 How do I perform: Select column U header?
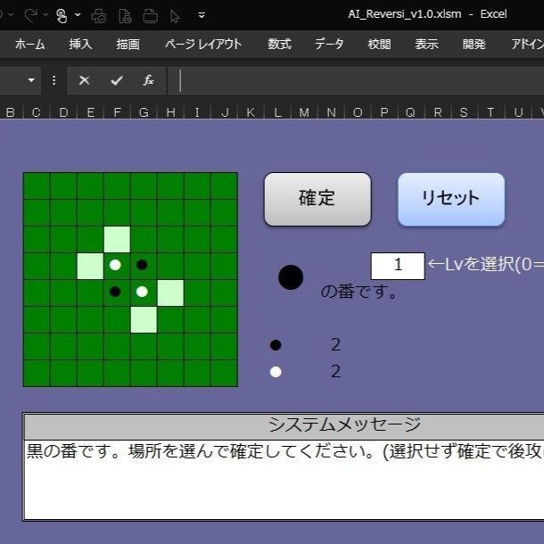[518, 112]
